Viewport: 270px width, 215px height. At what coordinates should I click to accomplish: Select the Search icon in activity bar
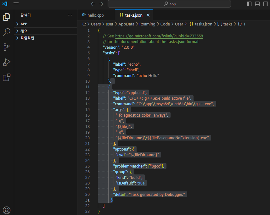coord(7,32)
